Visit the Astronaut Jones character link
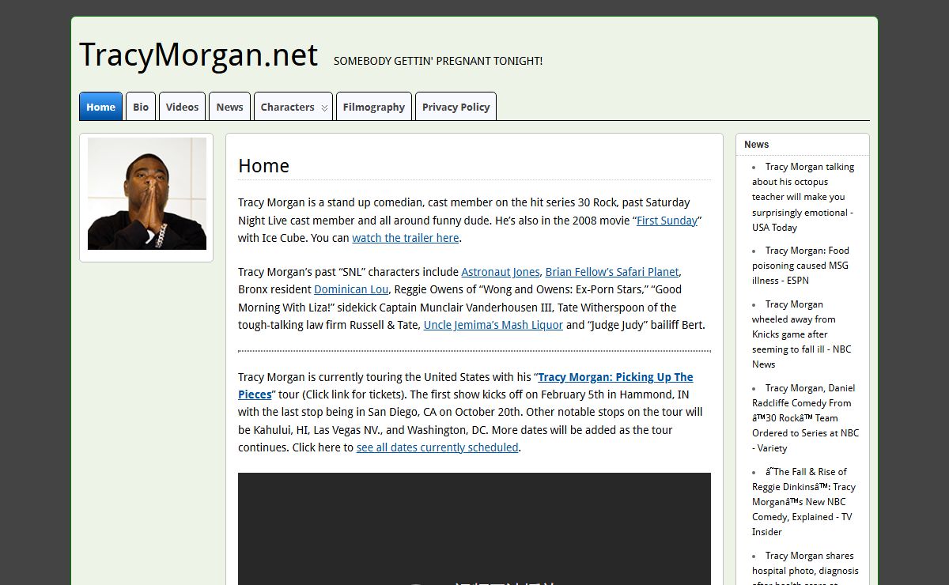 point(501,272)
